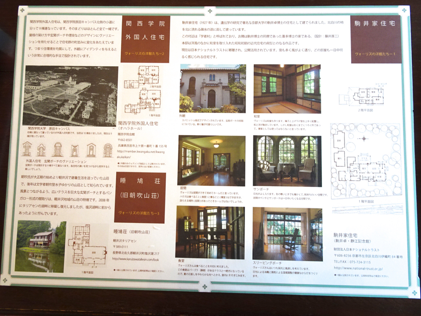Click the rightmost entrance porch variation drawing
Screen dimensions: 421x316
click(108, 150)
